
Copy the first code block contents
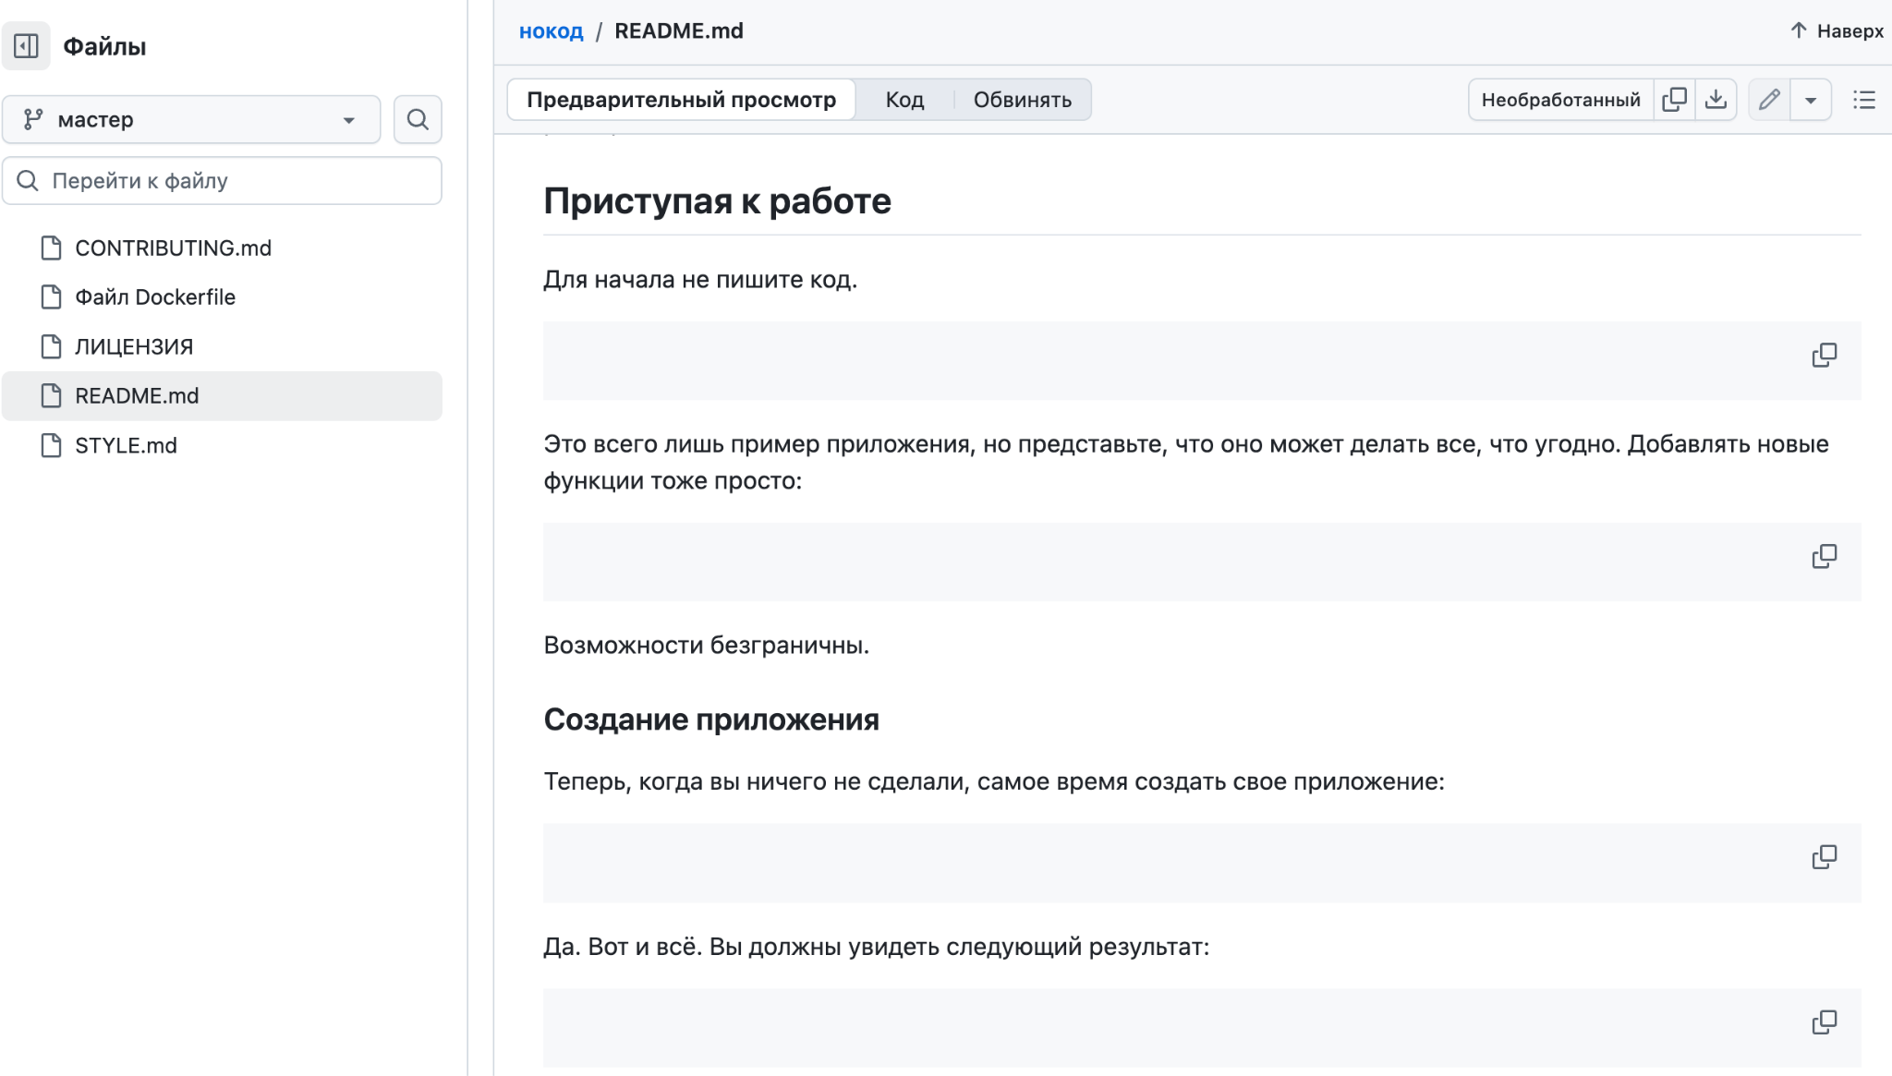(1824, 355)
